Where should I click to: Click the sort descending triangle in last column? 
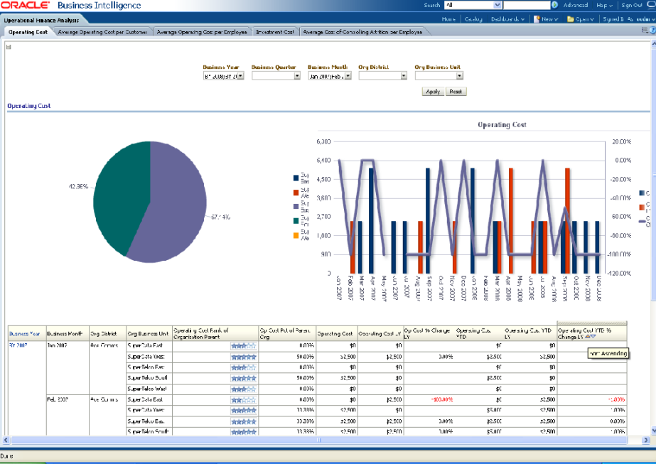[x=593, y=336]
